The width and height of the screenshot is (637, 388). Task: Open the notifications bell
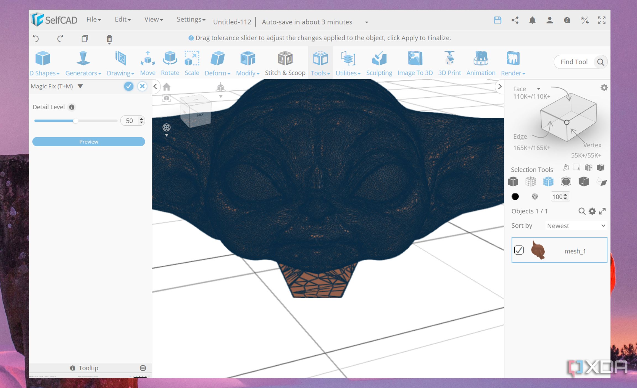532,20
